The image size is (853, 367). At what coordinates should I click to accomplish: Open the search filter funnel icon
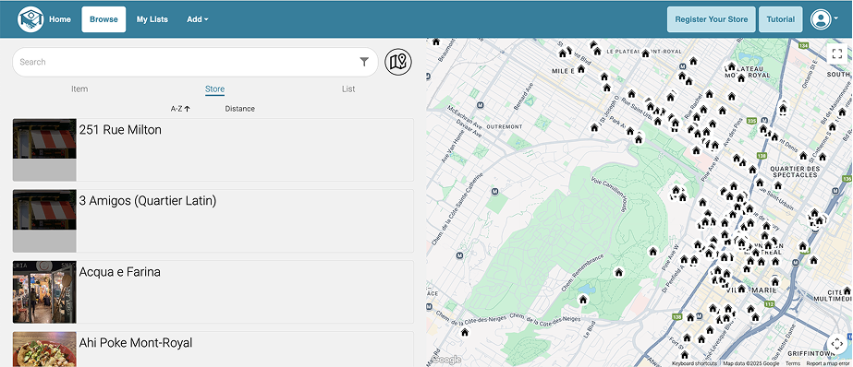point(364,62)
